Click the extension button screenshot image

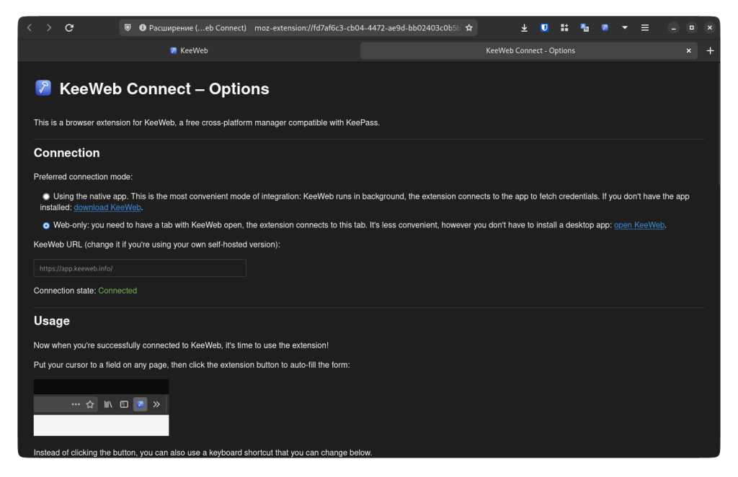pos(101,407)
